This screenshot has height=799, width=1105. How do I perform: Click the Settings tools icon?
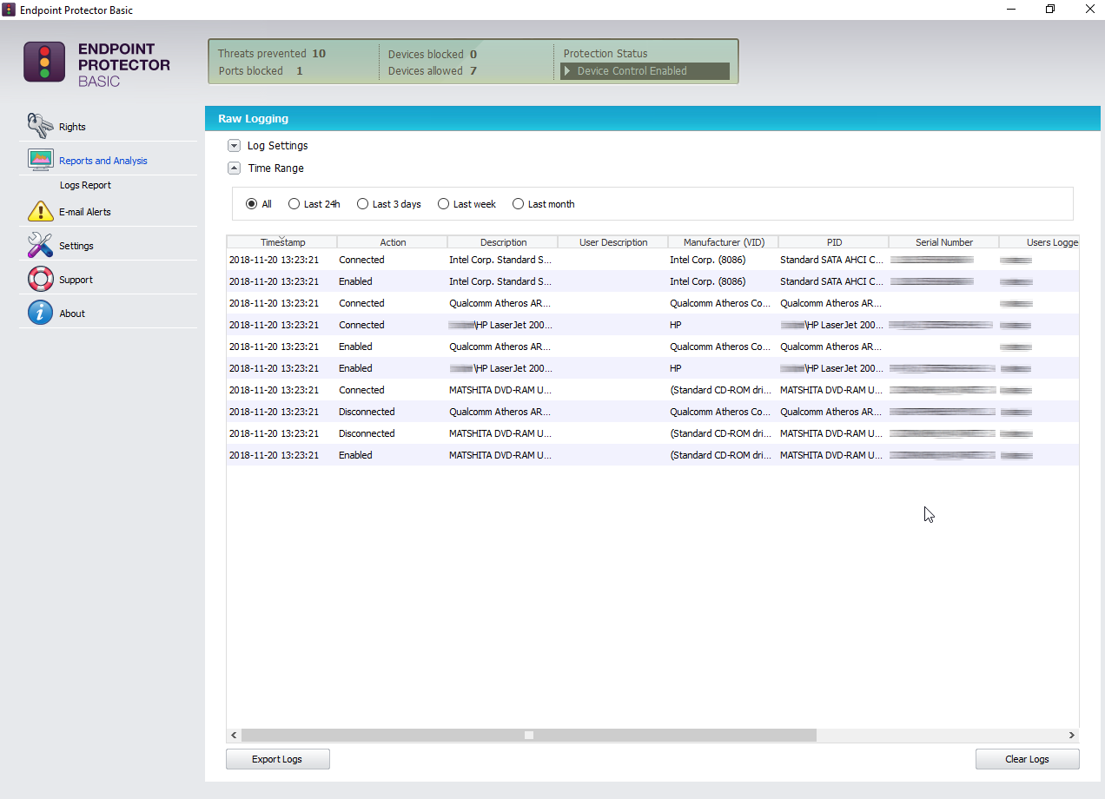(40, 245)
